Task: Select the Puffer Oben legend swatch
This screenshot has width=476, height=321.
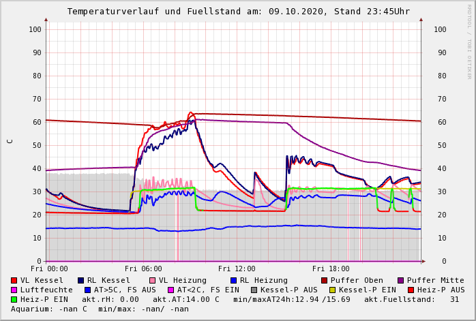Action: click(x=324, y=280)
